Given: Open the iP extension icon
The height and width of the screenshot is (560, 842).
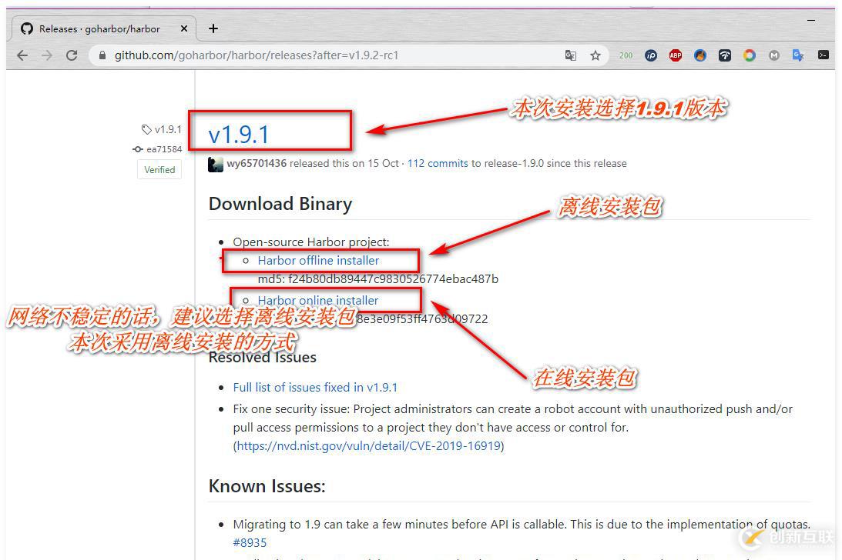Looking at the screenshot, I should pos(651,55).
